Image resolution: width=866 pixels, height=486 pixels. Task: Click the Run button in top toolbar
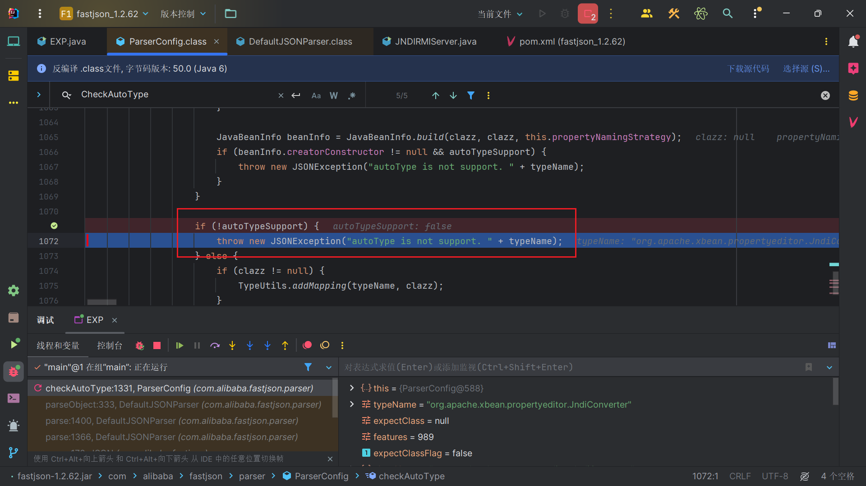(542, 14)
